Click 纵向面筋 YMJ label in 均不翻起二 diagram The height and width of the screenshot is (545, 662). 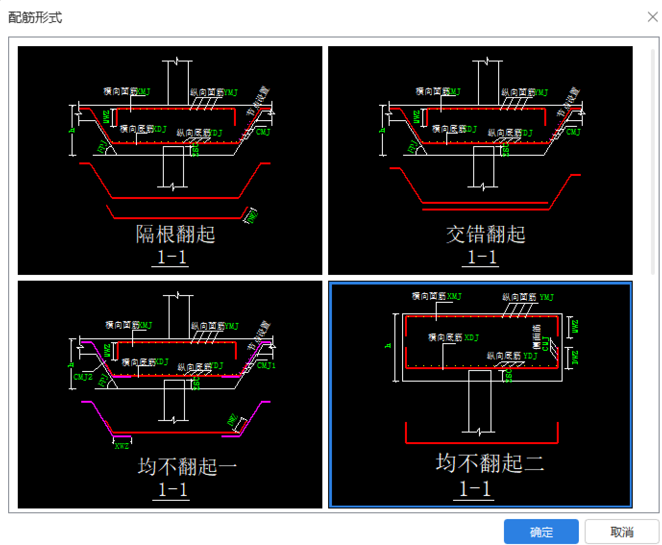528,297
